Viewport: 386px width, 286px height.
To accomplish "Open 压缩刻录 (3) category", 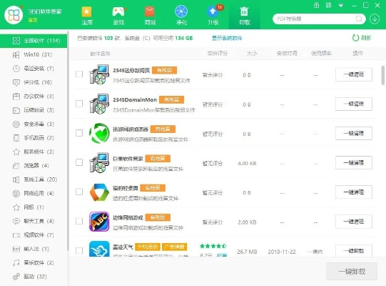I will coord(34,110).
